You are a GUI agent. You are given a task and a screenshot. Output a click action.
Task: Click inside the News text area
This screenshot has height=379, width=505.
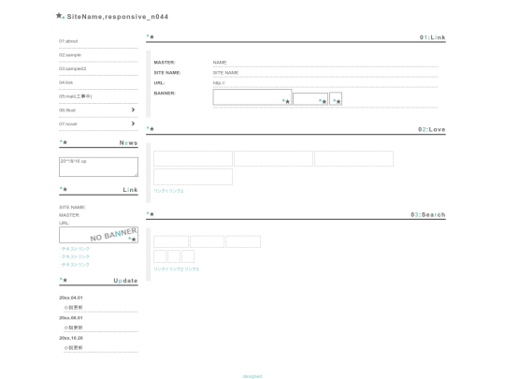pos(98,167)
